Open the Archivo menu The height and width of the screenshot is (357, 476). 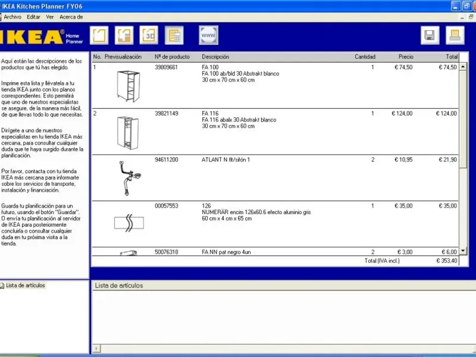coord(12,17)
